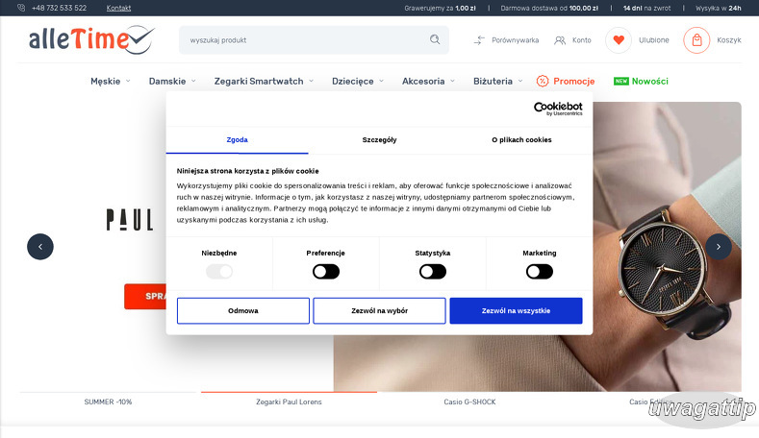
Task: Select Casio G-SHOCK slider tab
Action: click(469, 401)
